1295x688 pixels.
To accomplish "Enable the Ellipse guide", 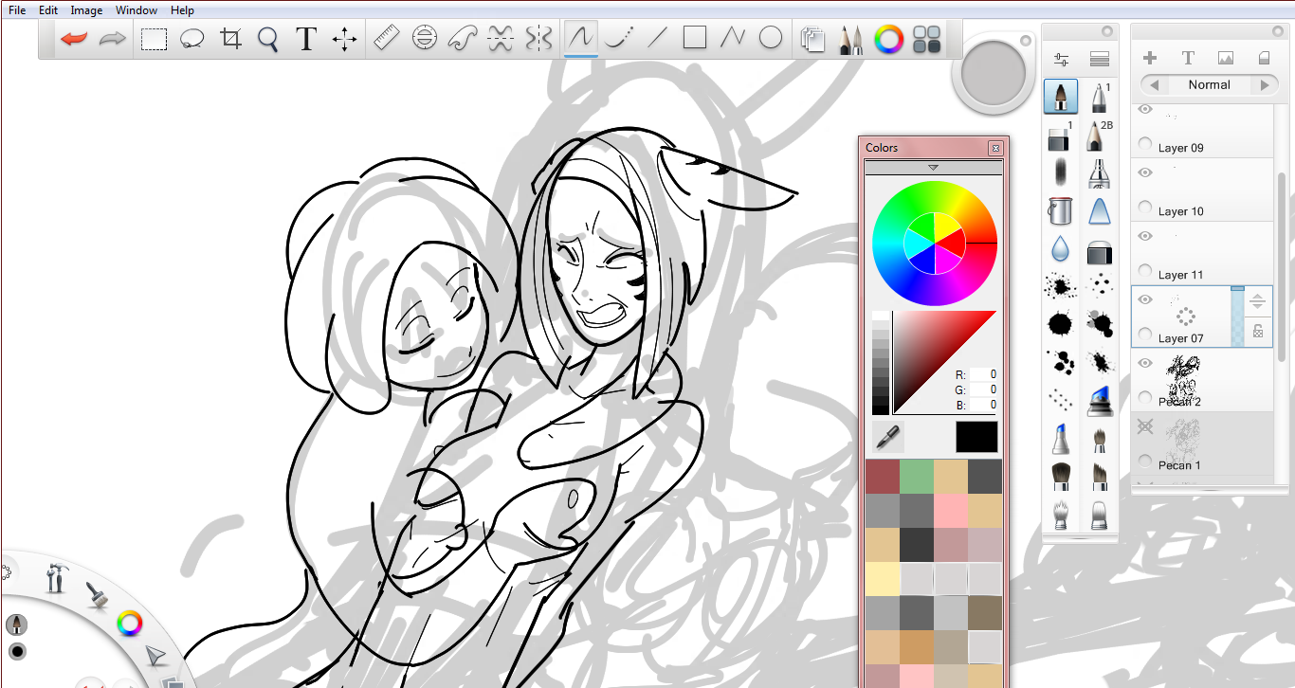I will pyautogui.click(x=425, y=38).
